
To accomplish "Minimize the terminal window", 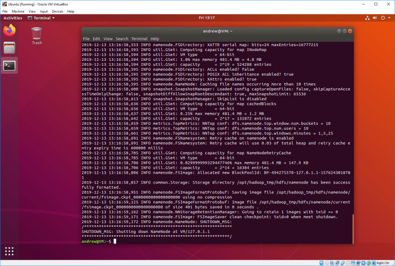I will pos(339,31).
